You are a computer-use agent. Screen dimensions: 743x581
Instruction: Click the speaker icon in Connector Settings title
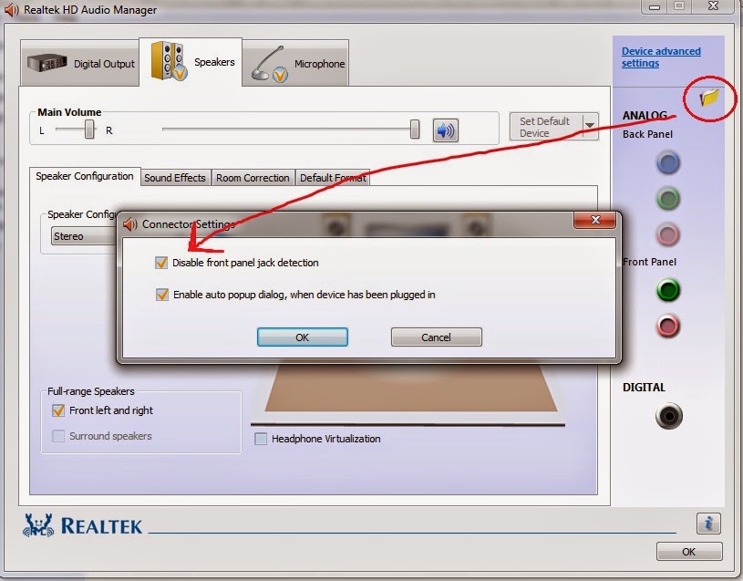(x=129, y=223)
